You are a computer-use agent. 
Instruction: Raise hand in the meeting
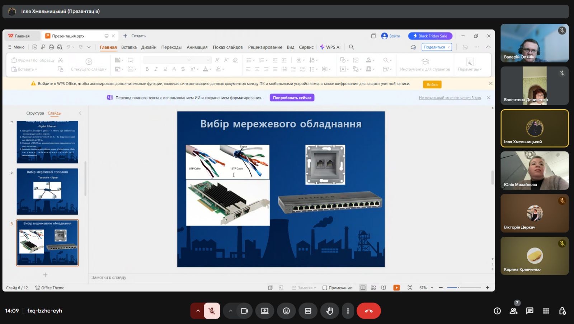(329, 311)
